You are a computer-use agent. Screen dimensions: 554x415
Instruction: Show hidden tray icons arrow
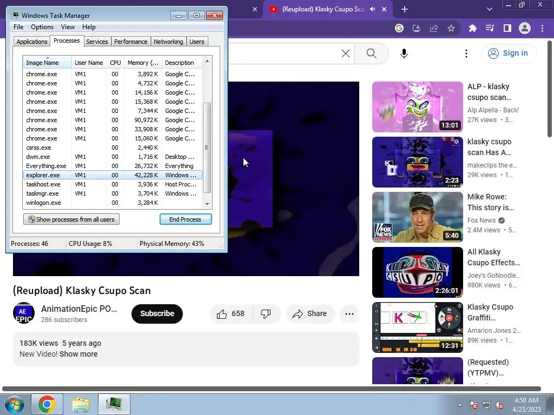pyautogui.click(x=460, y=405)
